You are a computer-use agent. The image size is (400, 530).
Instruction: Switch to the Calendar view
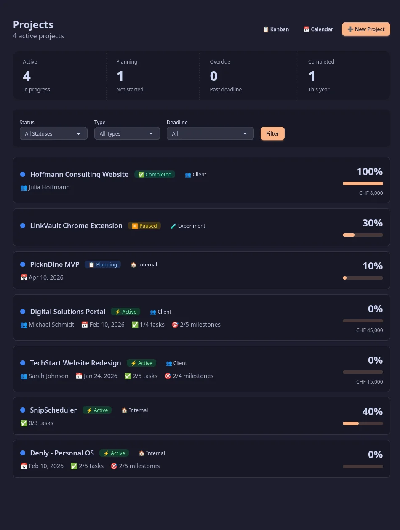click(318, 29)
